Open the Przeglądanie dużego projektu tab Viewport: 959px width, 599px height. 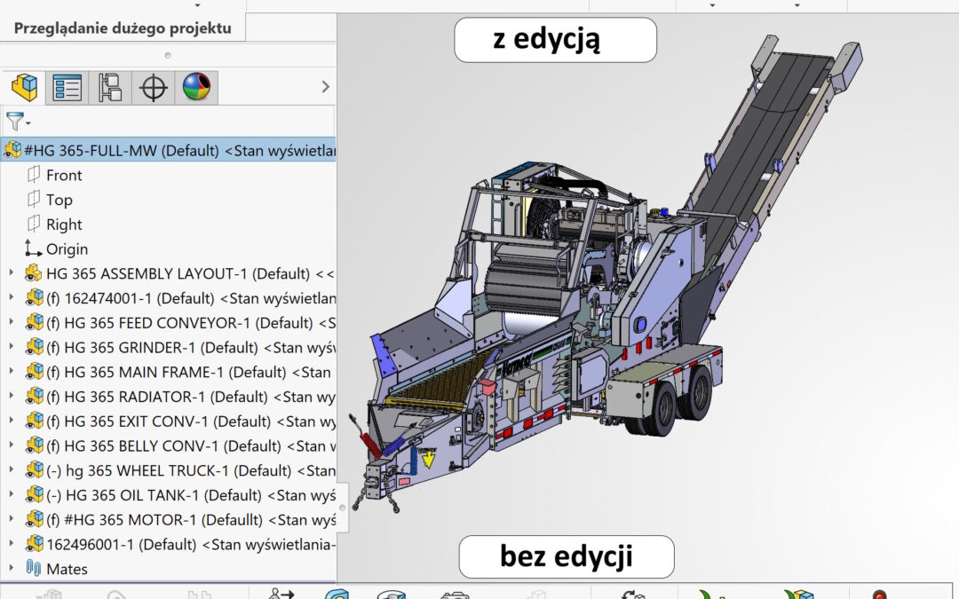tap(123, 28)
